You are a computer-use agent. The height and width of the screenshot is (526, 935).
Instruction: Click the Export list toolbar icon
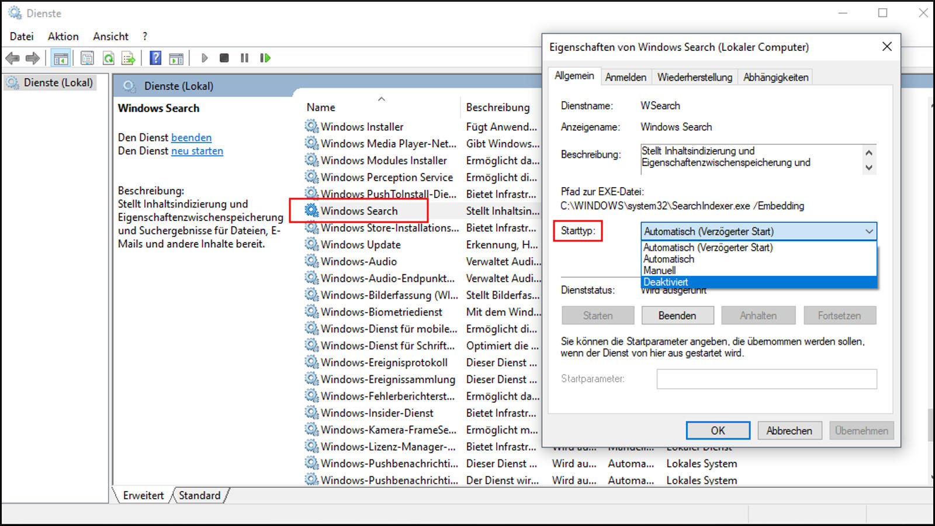pyautogui.click(x=128, y=58)
